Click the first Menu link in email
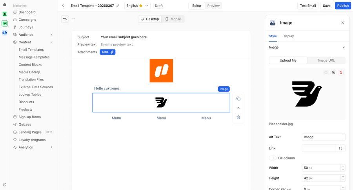This screenshot has width=353, height=190. click(x=116, y=118)
